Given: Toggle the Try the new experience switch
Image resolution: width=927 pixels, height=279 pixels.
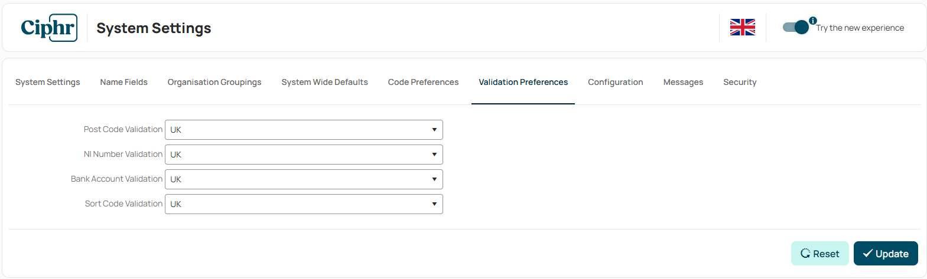Looking at the screenshot, I should (795, 27).
